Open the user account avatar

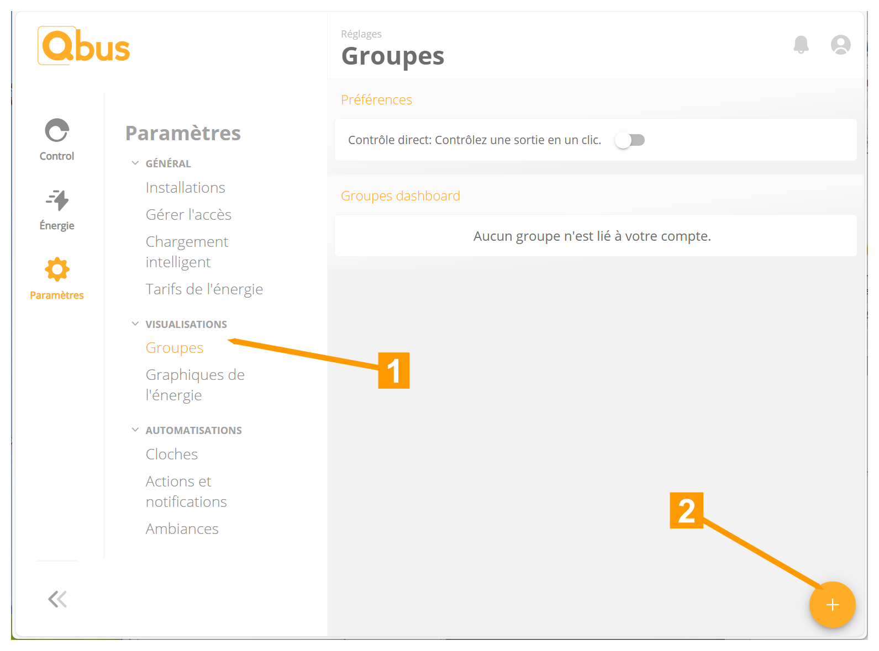[x=841, y=45]
